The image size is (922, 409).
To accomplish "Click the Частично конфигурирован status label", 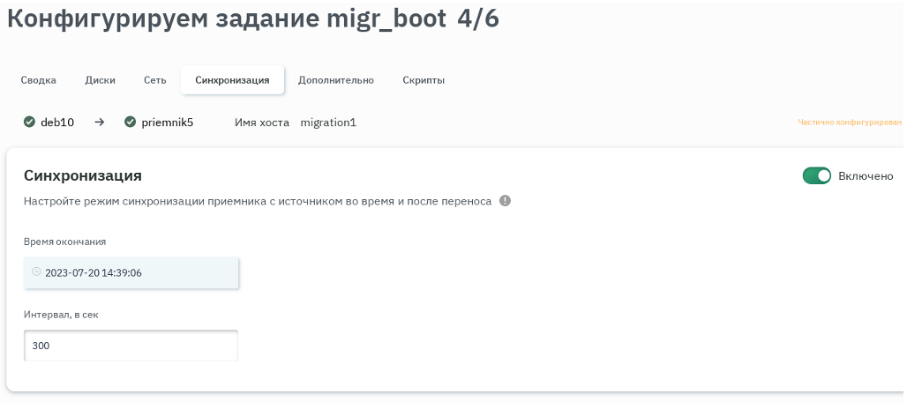I will pos(850,123).
